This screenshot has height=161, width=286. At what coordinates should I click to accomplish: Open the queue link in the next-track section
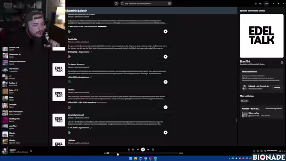(x=273, y=109)
